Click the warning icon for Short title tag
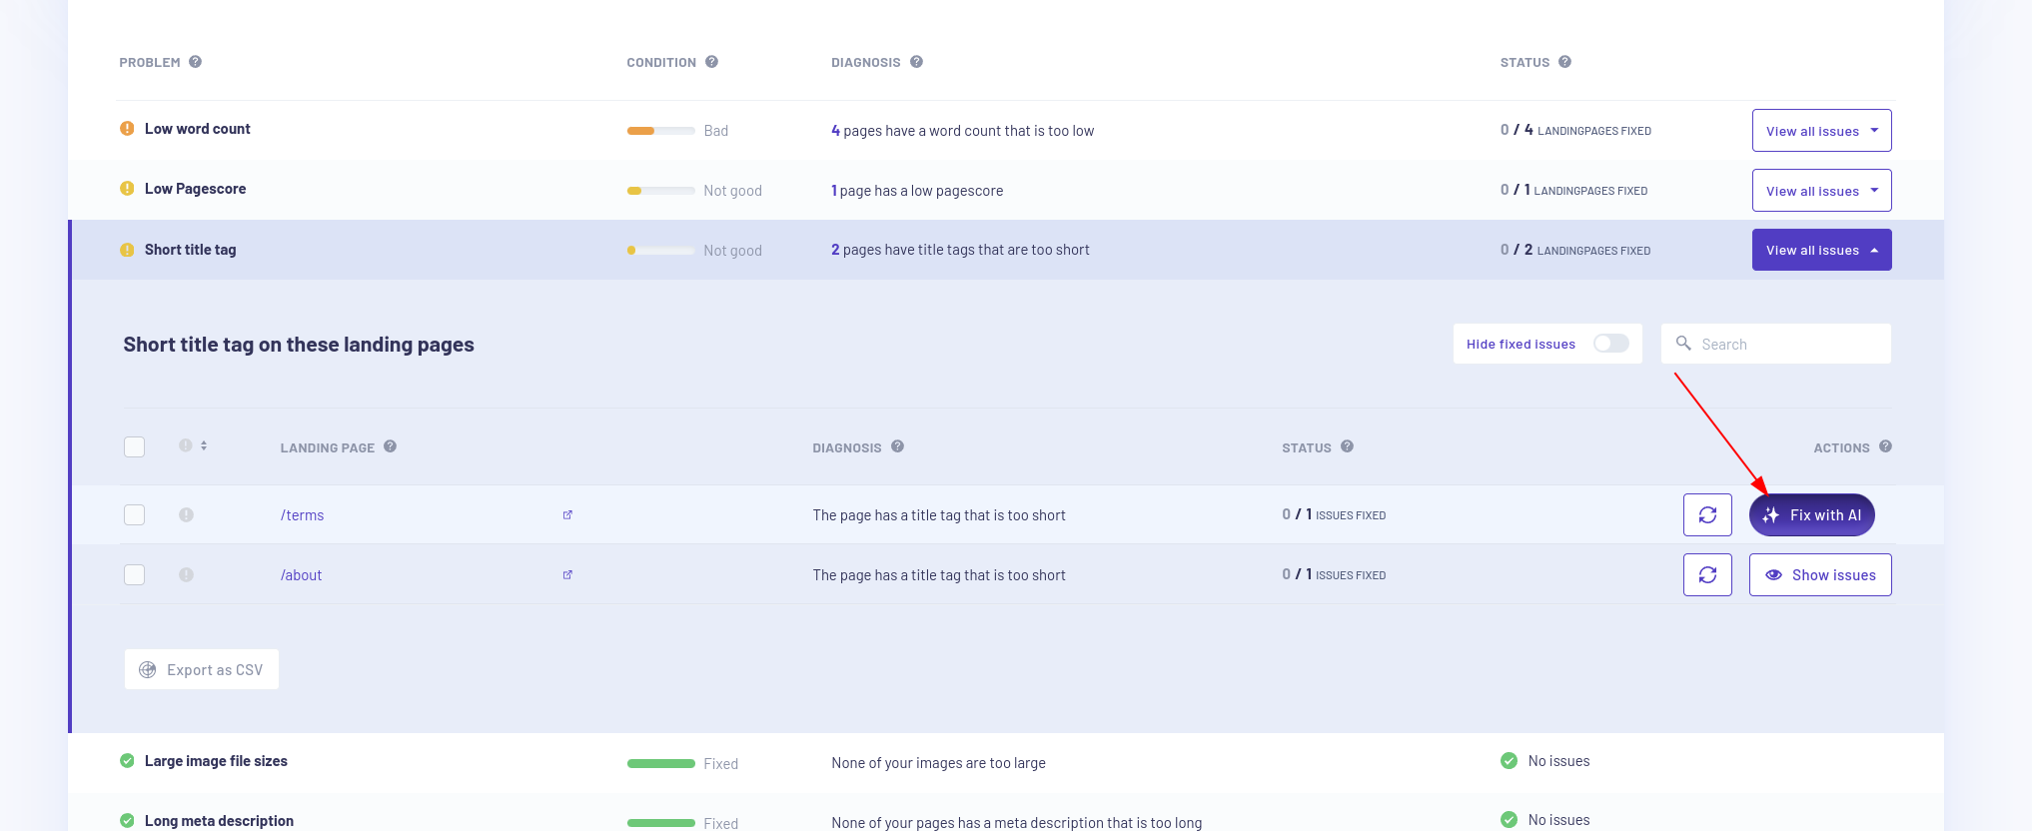Viewport: 2032px width, 831px height. [127, 250]
